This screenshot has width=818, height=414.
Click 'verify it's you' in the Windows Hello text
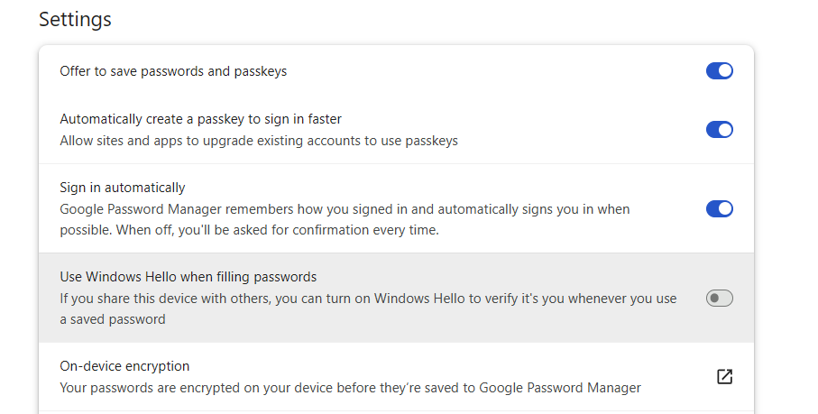pyautogui.click(x=523, y=299)
